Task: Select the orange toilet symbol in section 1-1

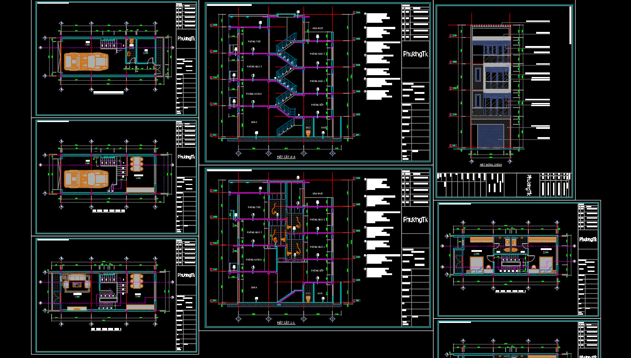Action: 309,299
